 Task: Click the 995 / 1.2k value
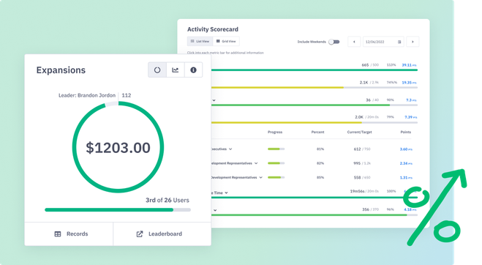coord(362,163)
